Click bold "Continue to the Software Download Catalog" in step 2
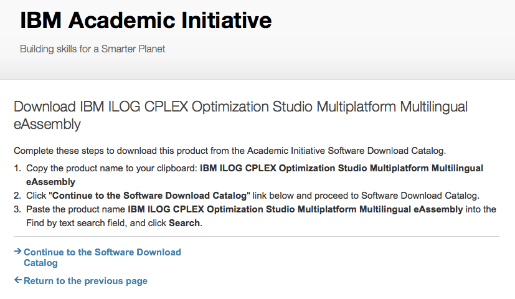 pos(149,196)
